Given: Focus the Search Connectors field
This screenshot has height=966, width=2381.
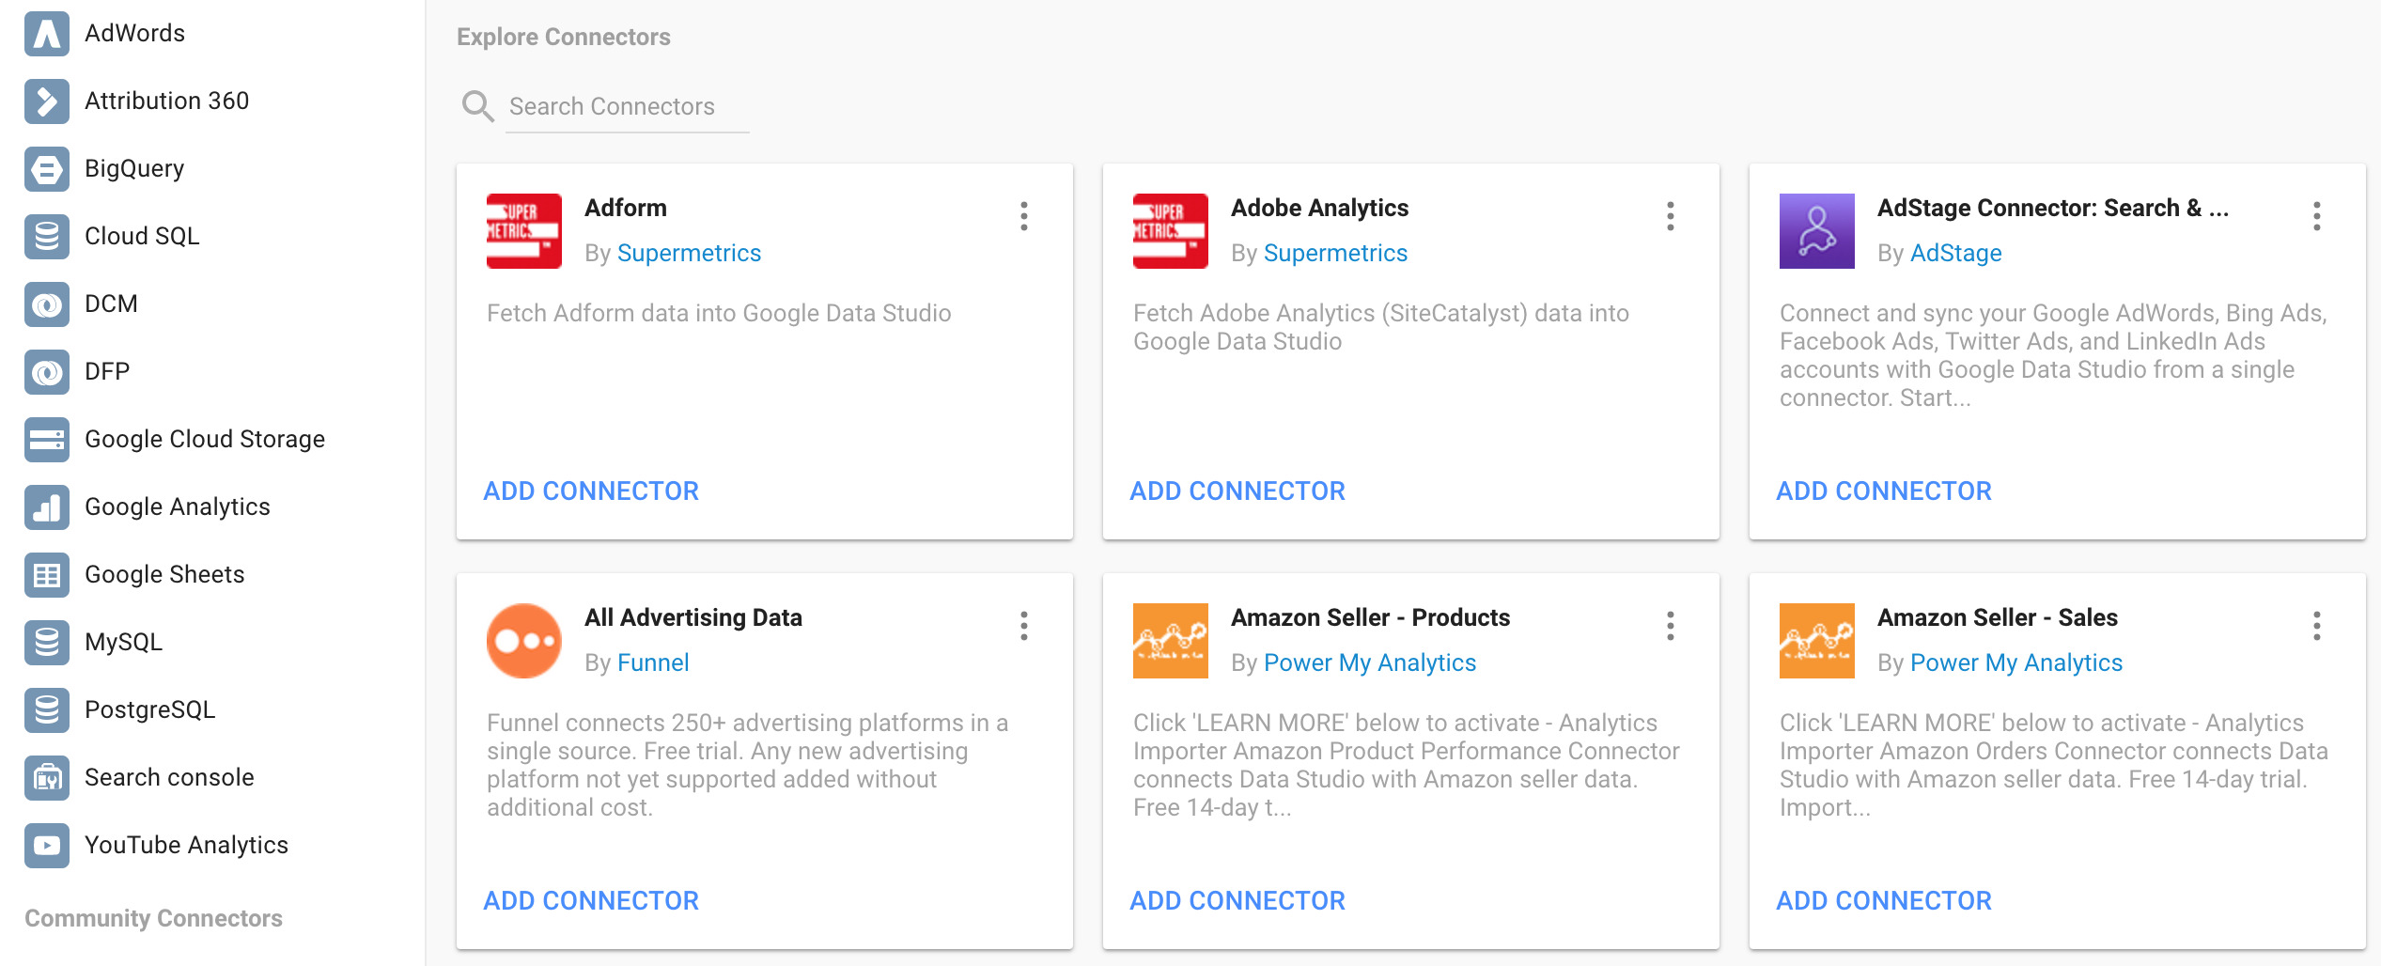Looking at the screenshot, I should [627, 106].
